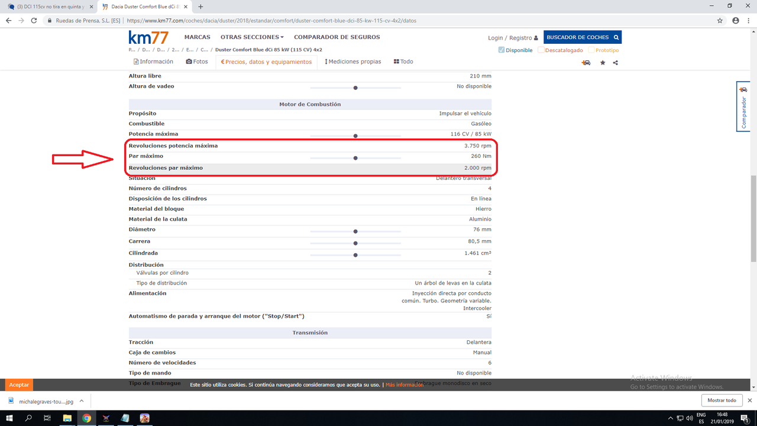Click the Cilindrada slider marker
This screenshot has height=426, width=757.
(x=355, y=255)
